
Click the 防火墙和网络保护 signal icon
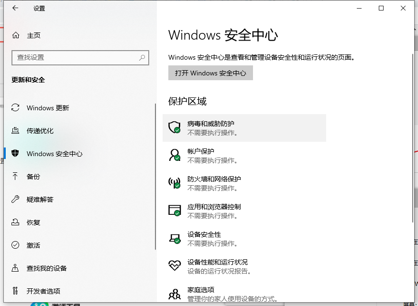(x=174, y=182)
